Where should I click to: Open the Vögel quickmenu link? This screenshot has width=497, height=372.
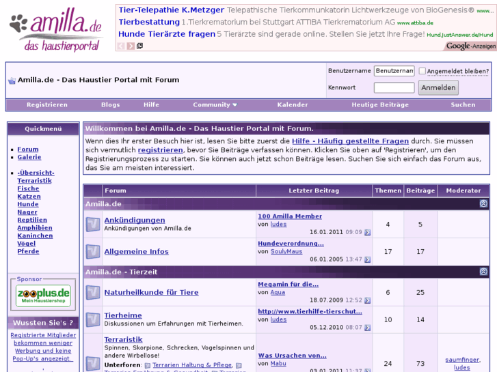pos(26,244)
